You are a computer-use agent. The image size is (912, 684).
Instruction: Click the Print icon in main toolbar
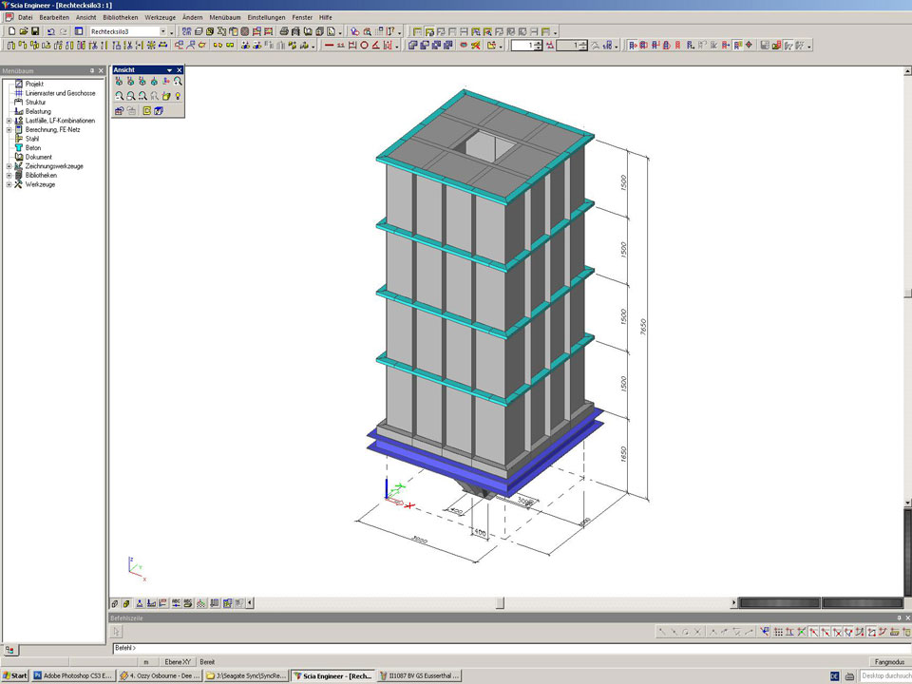[284, 31]
